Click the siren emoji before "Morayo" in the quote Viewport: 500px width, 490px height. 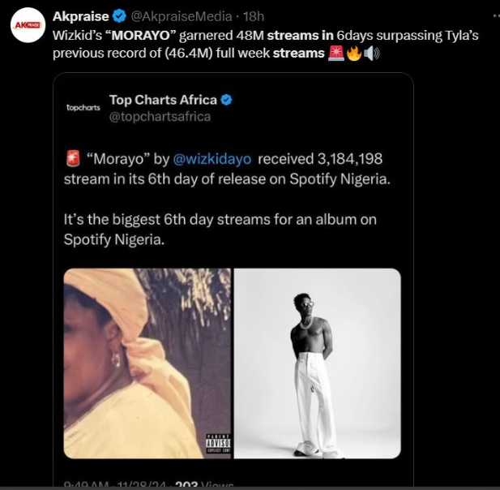click(x=71, y=157)
